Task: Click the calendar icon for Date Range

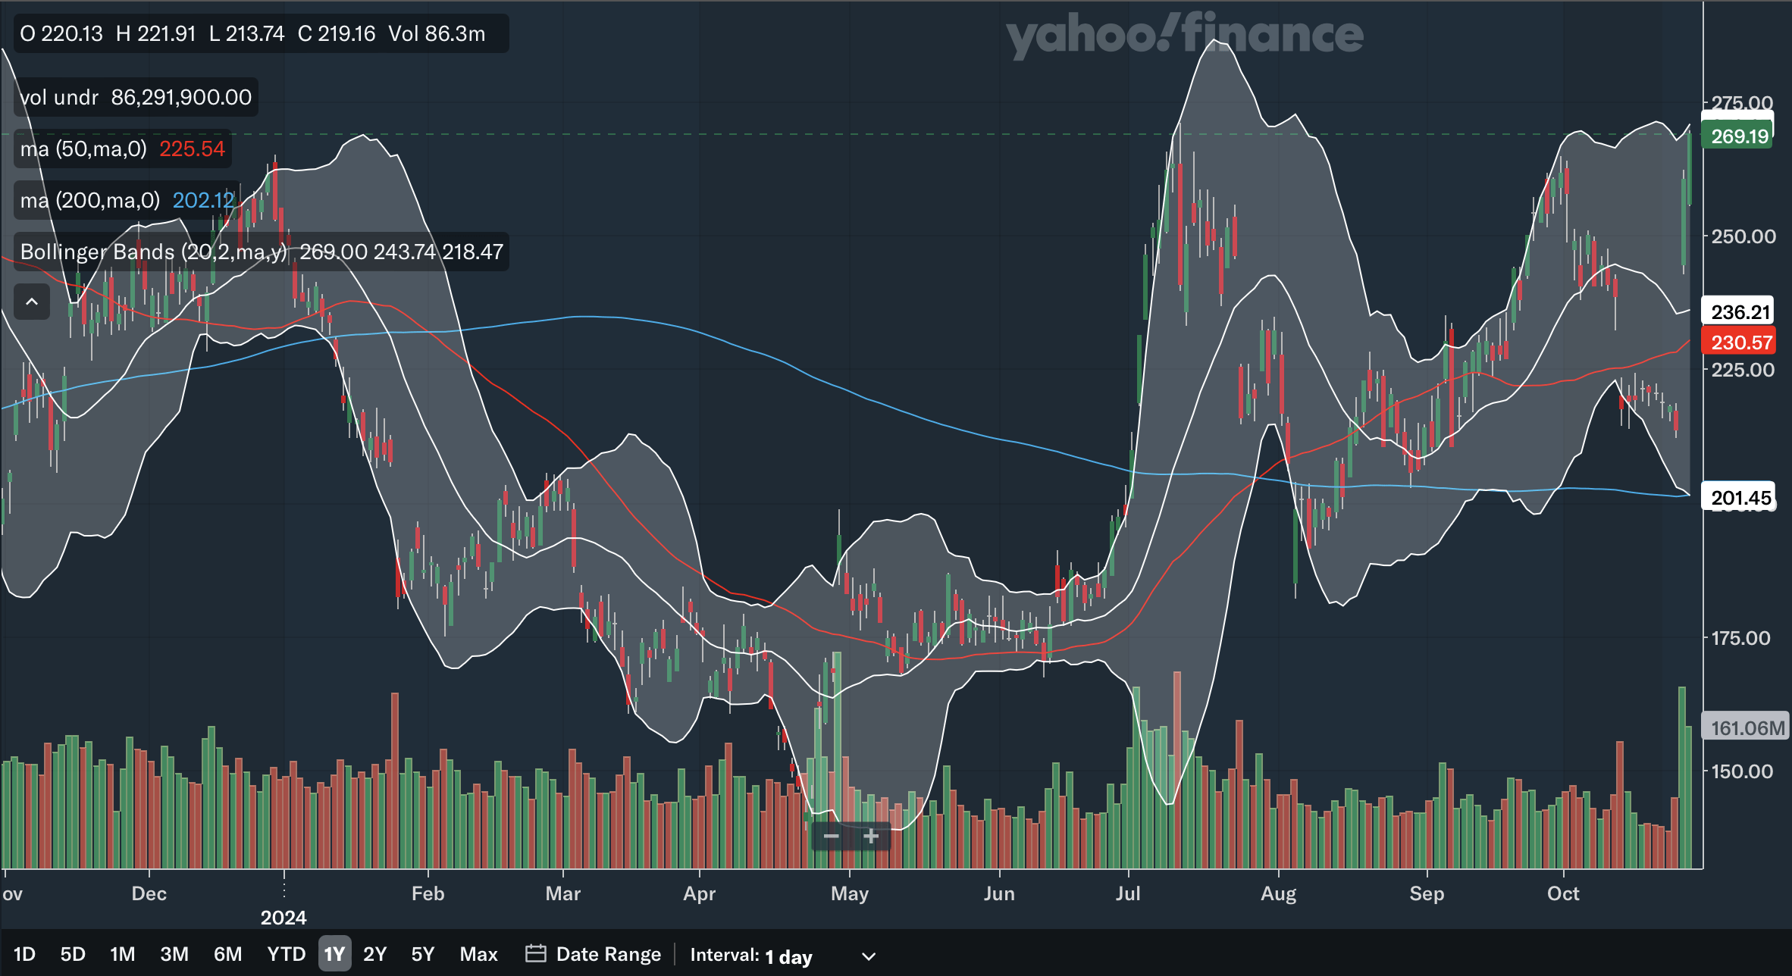Action: coord(536,954)
